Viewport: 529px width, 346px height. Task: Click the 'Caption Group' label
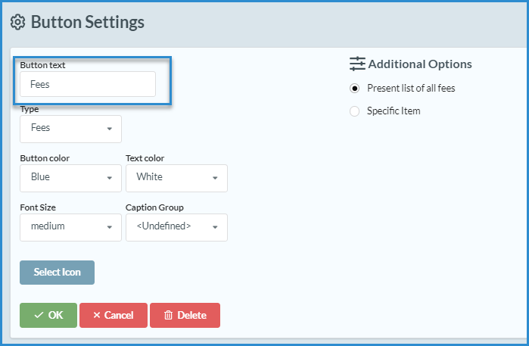[154, 207]
